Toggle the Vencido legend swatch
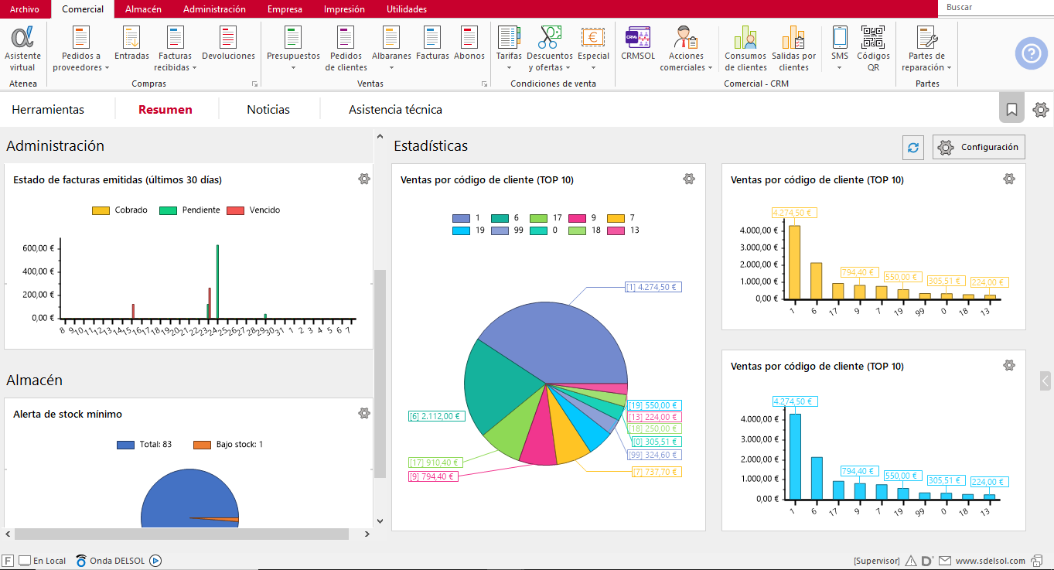Viewport: 1054px width, 570px height. tap(235, 210)
